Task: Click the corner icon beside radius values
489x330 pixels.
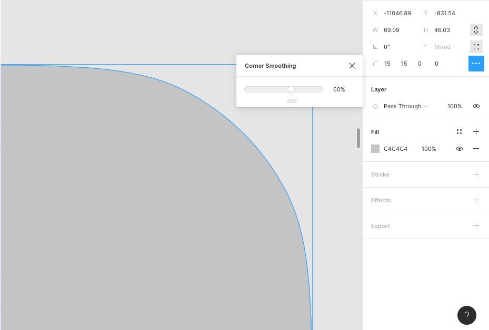Action: (x=375, y=64)
